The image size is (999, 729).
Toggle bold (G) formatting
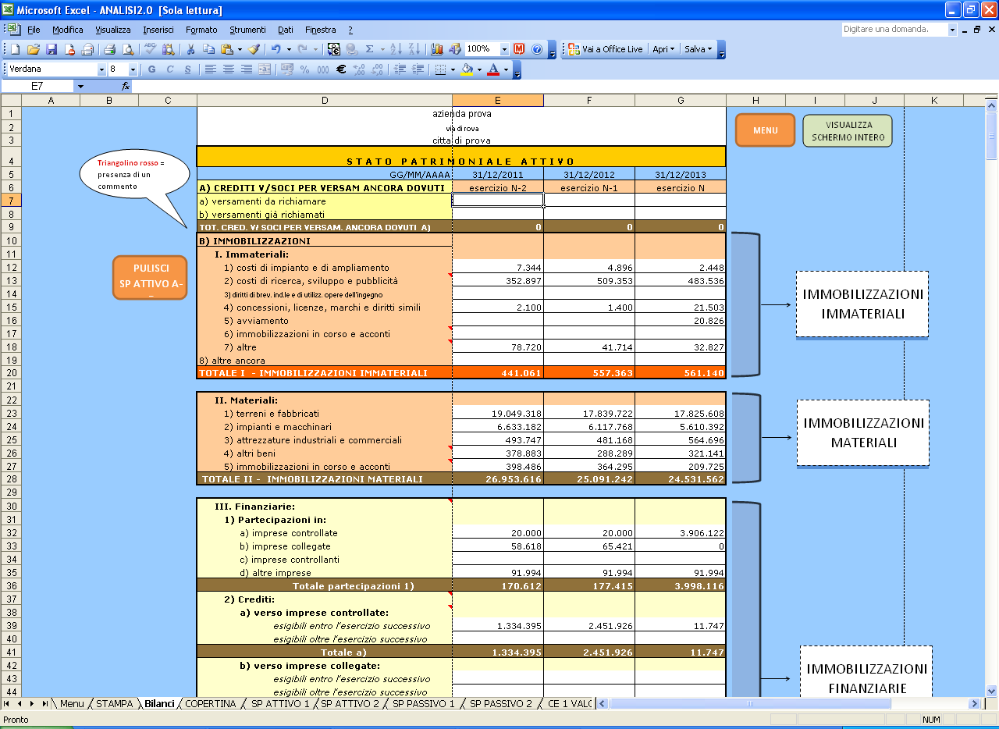151,69
